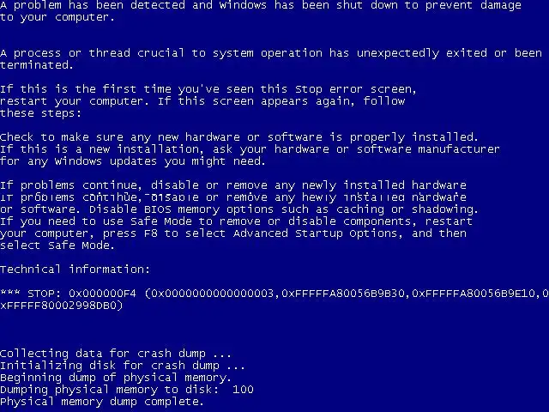Click the wrapped address xFFFFF80002998DB0
Image resolution: width=549 pixels, height=412 pixels.
pos(59,306)
